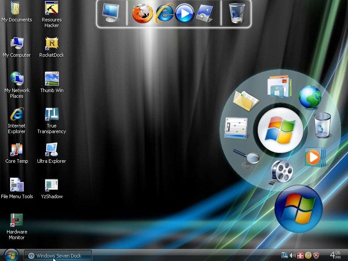Select the Core Temp desktop icon

17,153
